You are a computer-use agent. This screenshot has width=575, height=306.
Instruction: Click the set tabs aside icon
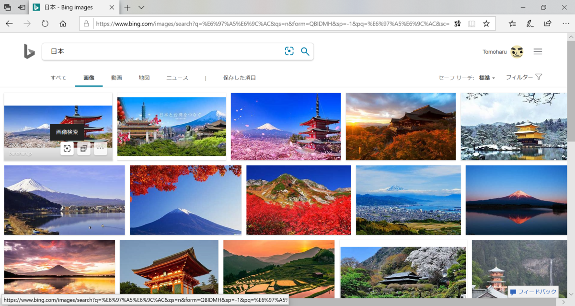[22, 8]
